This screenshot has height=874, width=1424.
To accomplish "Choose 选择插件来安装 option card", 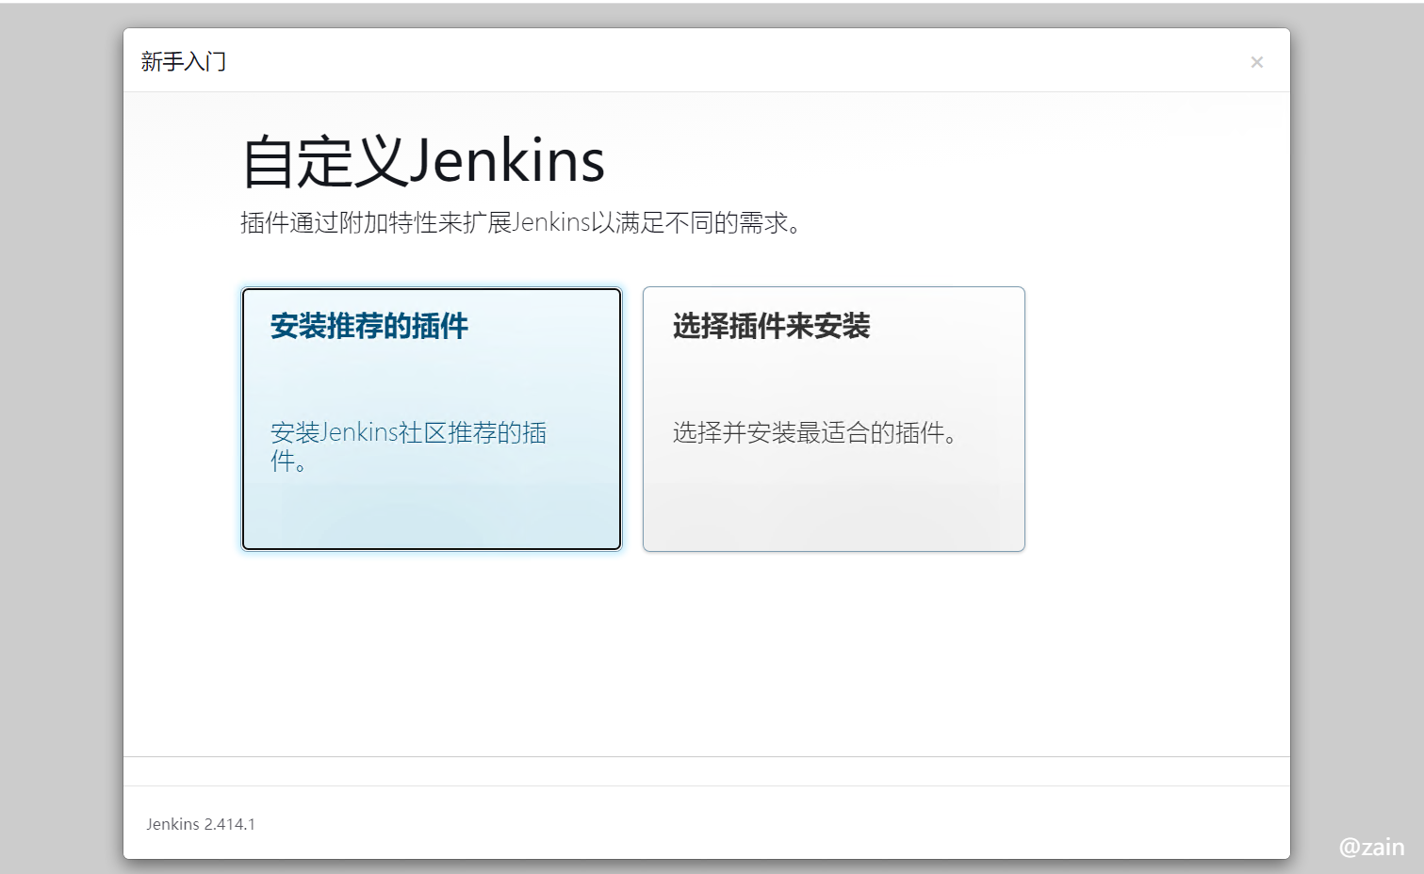I will pos(833,419).
